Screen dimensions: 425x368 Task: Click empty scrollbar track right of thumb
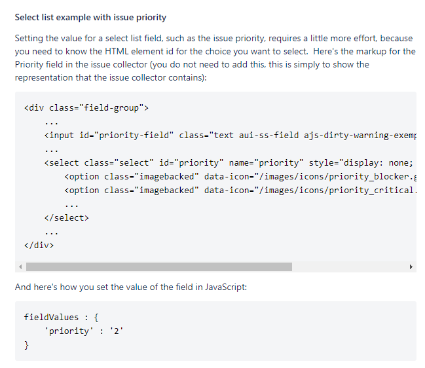[349, 267]
